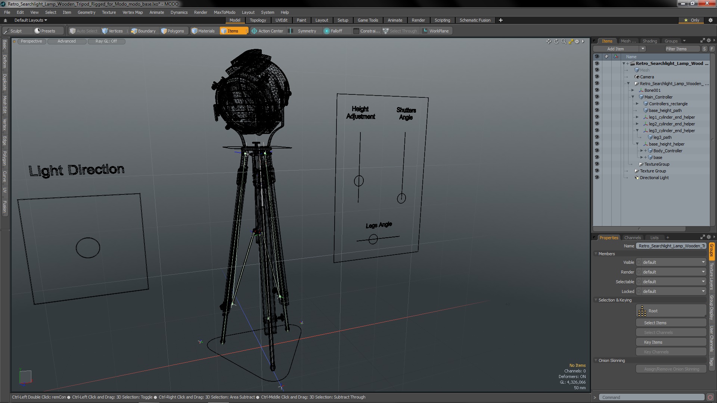This screenshot has width=717, height=403.
Task: Open the Vertex Map menu
Action: coord(133,12)
